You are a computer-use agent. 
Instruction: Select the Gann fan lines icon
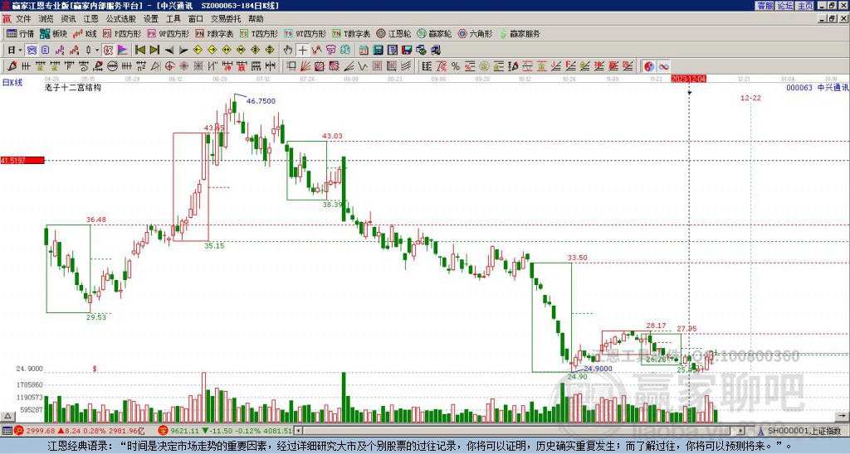[305, 66]
